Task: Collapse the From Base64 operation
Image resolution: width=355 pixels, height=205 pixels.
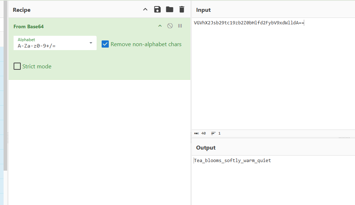Action: pos(160,26)
